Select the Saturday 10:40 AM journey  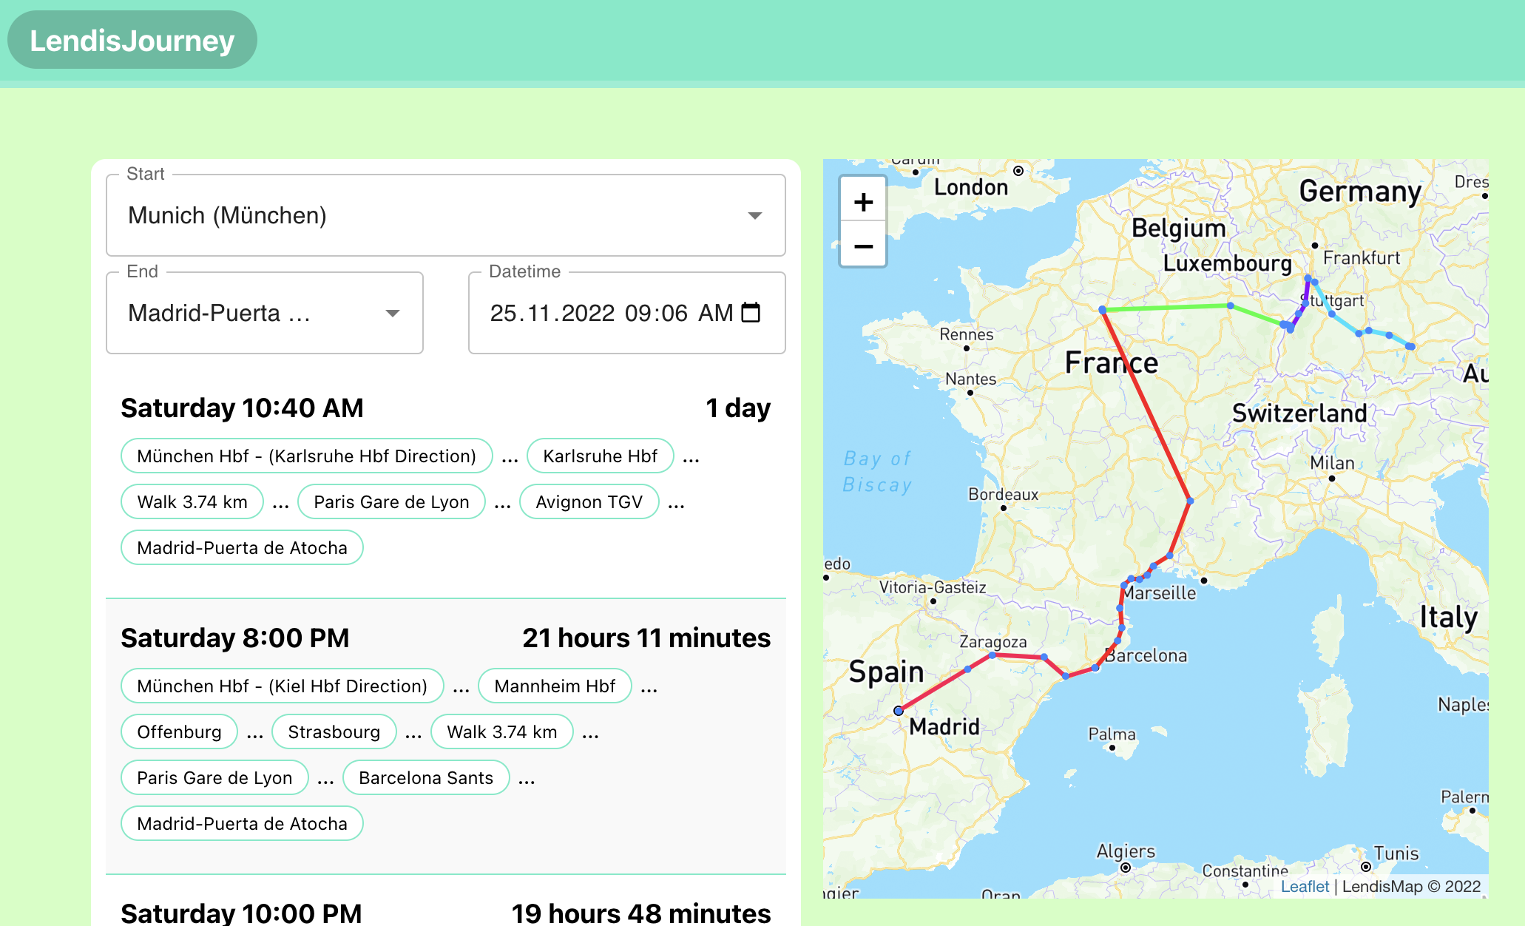[x=242, y=408]
